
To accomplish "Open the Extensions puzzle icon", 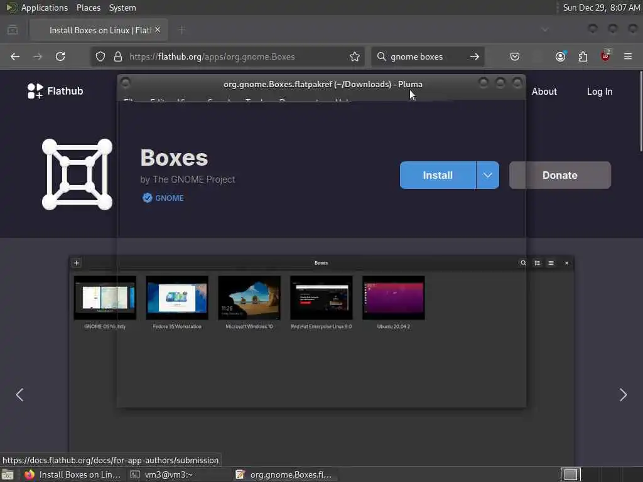I will (583, 56).
